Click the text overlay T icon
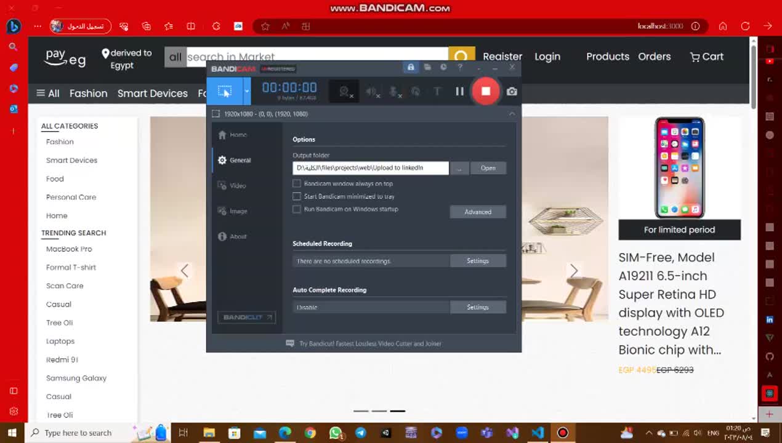 tap(437, 92)
